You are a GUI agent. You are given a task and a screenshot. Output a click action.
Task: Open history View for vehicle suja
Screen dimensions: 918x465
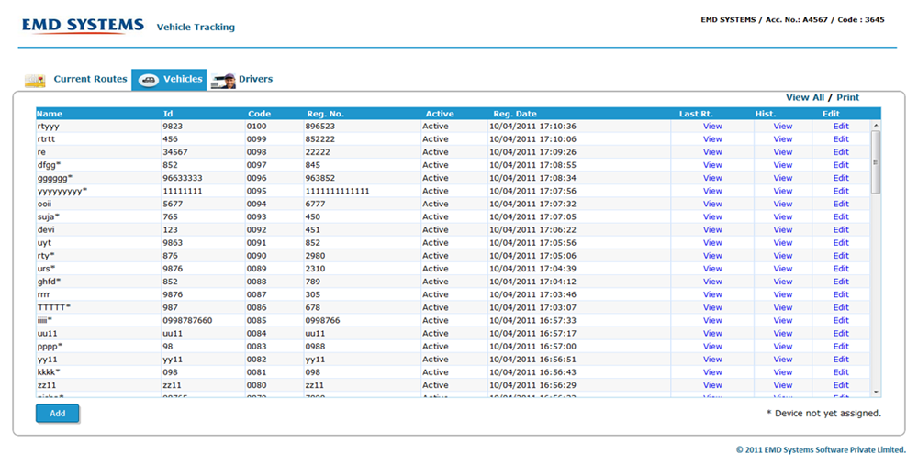pos(782,217)
